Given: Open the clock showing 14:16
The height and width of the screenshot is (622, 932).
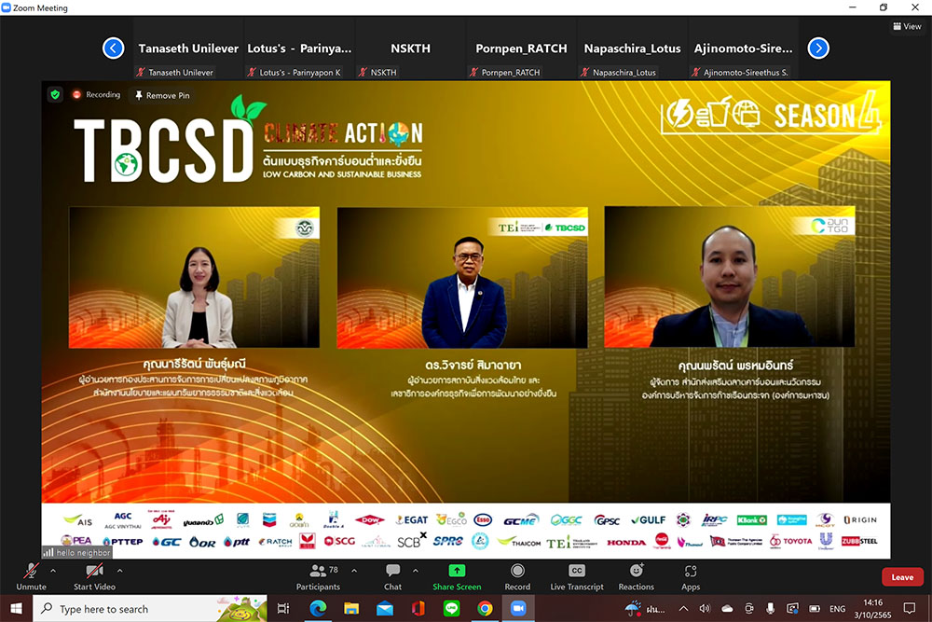Looking at the screenshot, I should point(872,608).
